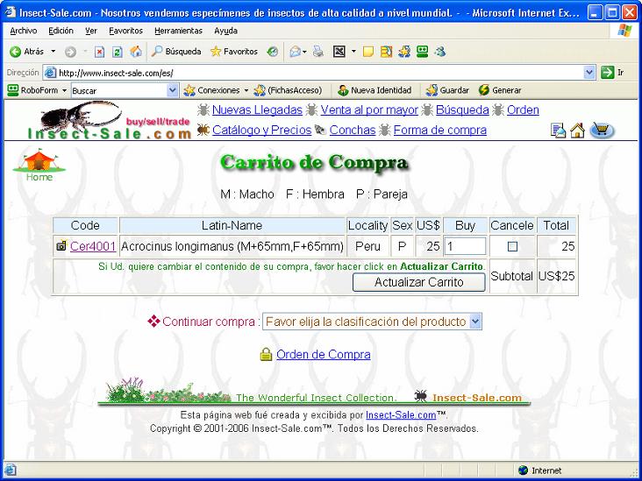The image size is (642, 481).
Task: Expand the product classification dropdown
Action: point(475,322)
